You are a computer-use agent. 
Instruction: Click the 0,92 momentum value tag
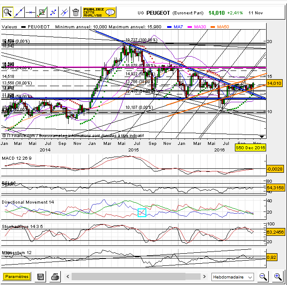click(271, 257)
